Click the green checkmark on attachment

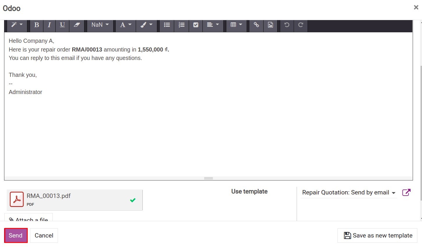(x=133, y=200)
